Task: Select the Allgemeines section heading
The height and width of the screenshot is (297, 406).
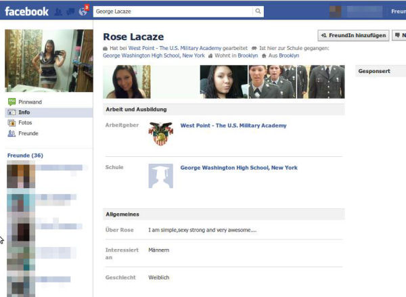Action: (122, 214)
